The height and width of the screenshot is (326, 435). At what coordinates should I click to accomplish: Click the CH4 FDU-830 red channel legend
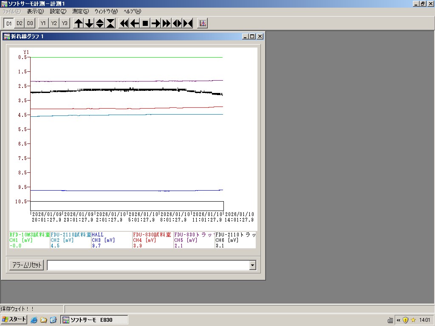[152, 240]
